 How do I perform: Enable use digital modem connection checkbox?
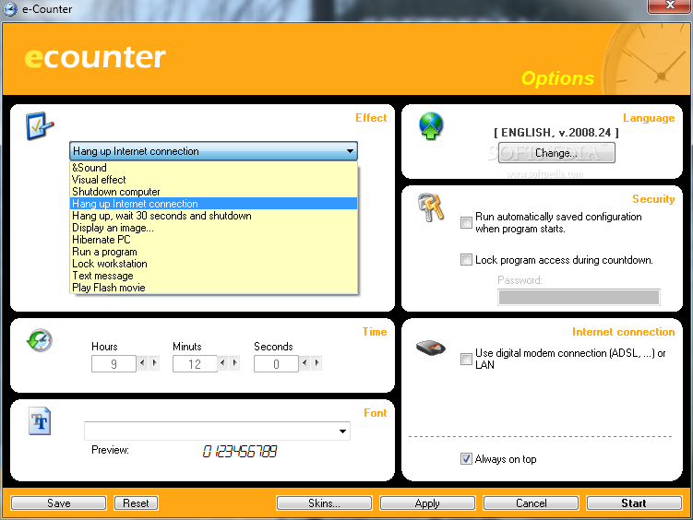coord(466,359)
